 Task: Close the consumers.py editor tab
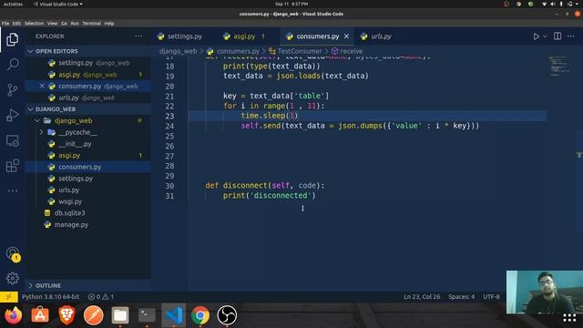coord(346,36)
